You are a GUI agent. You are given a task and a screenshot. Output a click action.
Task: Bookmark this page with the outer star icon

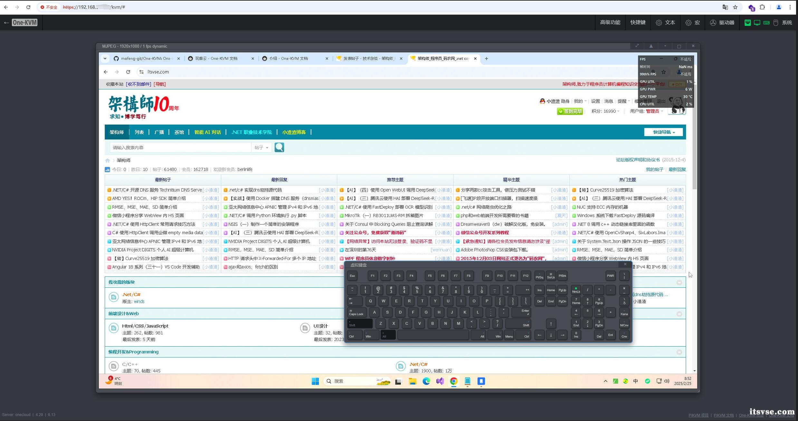(x=735, y=7)
